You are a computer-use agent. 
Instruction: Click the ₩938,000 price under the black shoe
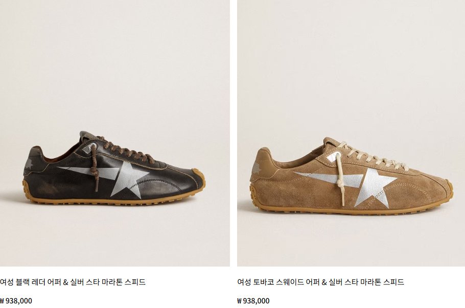coord(16,300)
